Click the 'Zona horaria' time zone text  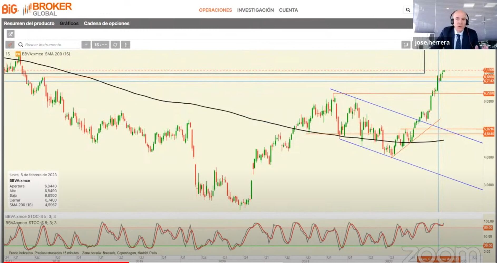tap(119, 253)
